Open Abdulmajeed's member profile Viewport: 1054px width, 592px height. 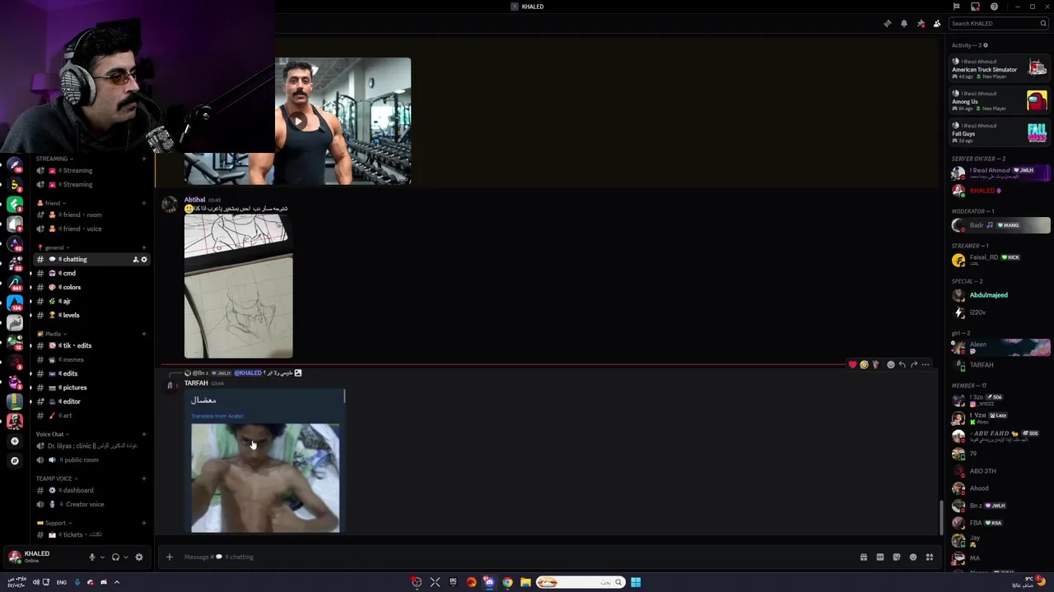click(1000, 295)
